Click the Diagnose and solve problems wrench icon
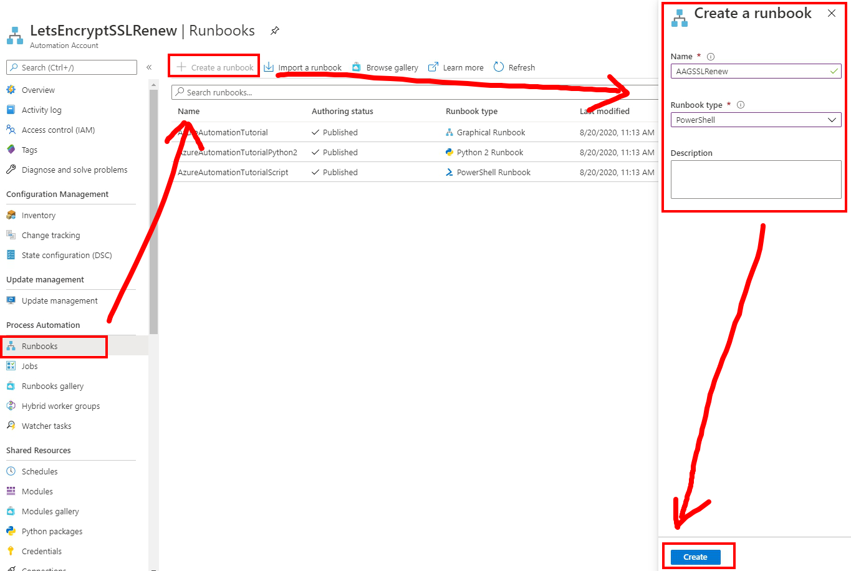The image size is (851, 571). point(11,170)
